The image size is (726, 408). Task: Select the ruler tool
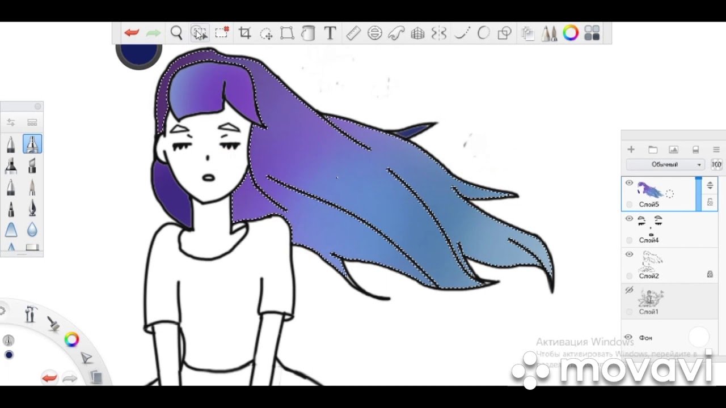353,33
